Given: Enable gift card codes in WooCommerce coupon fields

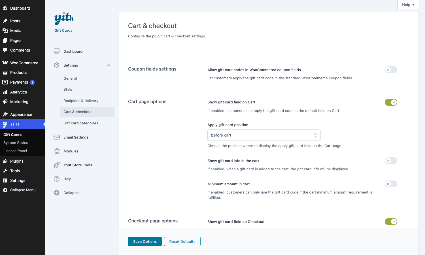Looking at the screenshot, I should (x=391, y=70).
